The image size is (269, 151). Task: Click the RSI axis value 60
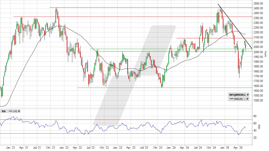click(255, 123)
